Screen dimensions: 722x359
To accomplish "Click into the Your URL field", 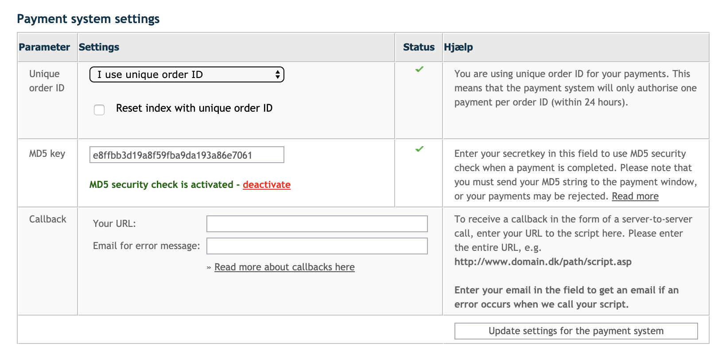I will coord(317,224).
